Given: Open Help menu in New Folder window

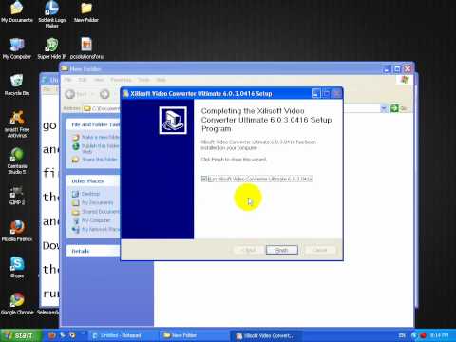Looking at the screenshot, I should [x=161, y=80].
